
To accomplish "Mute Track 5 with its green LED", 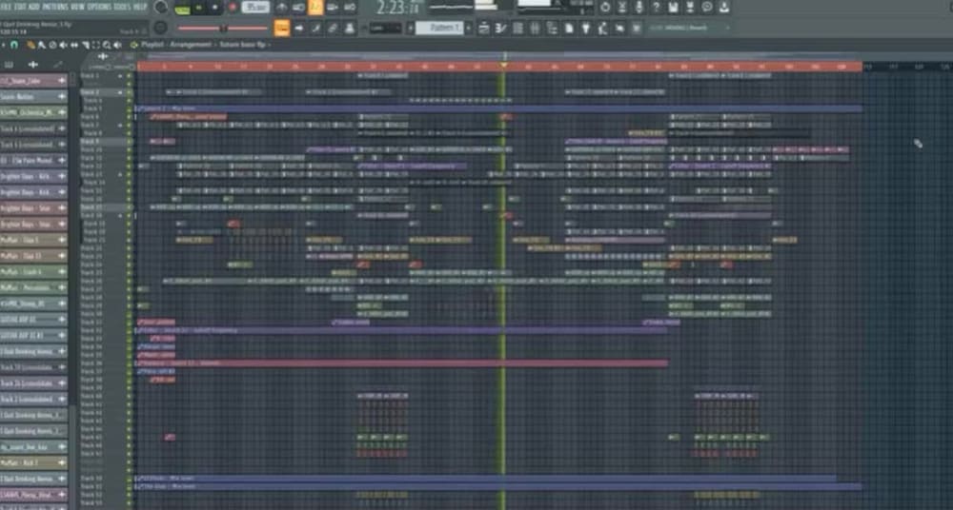I will pyautogui.click(x=129, y=108).
